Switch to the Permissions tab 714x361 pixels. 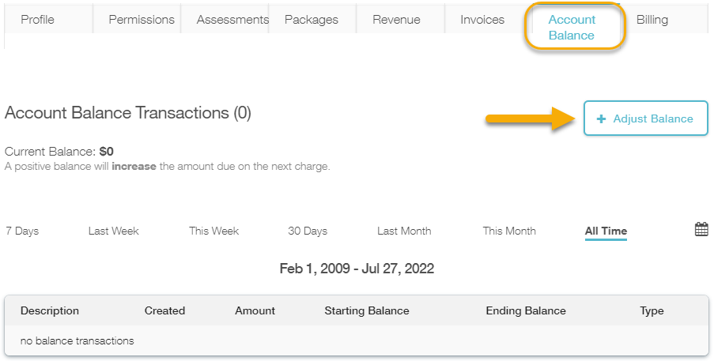(142, 20)
